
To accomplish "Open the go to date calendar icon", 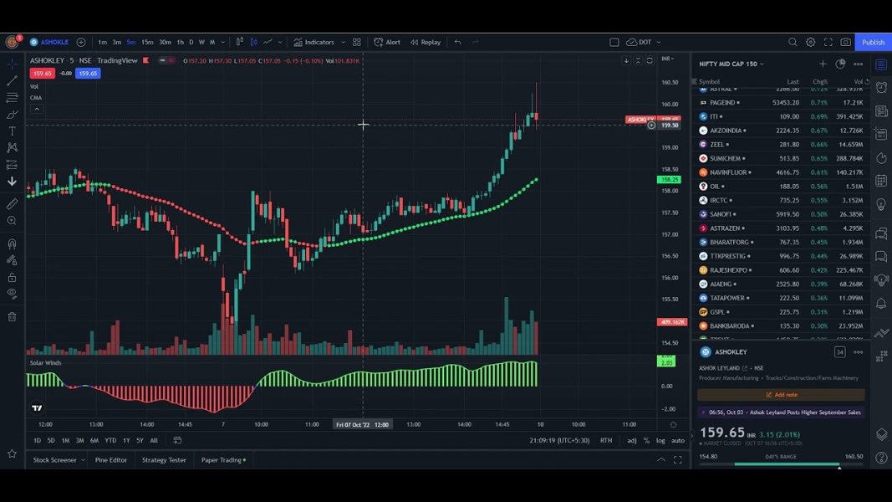I will (x=177, y=441).
